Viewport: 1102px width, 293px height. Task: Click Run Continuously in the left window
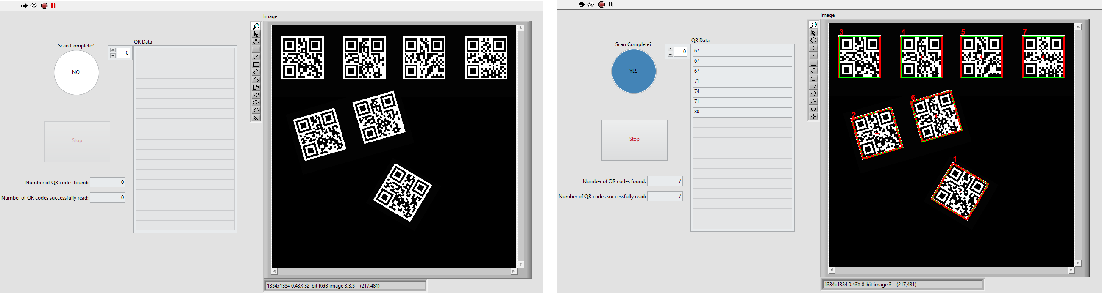click(x=34, y=5)
